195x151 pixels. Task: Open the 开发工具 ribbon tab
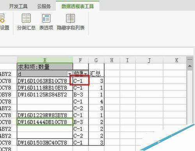tap(18, 6)
